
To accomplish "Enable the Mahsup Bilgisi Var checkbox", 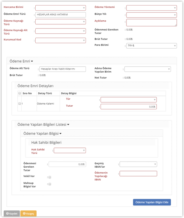I will (x=50, y=184).
